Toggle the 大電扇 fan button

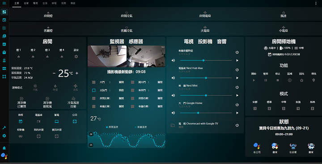[205, 29]
